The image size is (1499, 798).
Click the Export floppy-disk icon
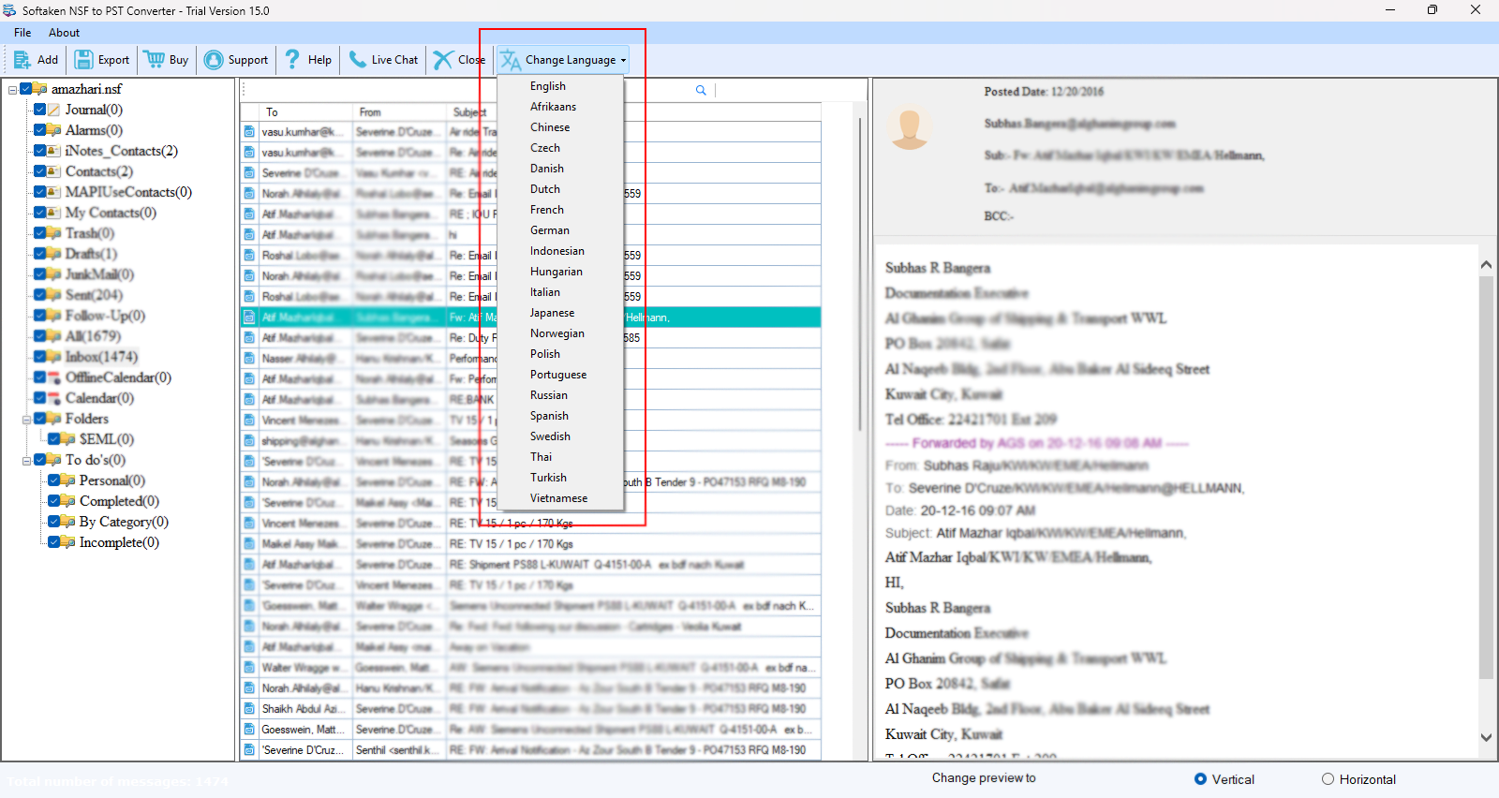[x=83, y=60]
